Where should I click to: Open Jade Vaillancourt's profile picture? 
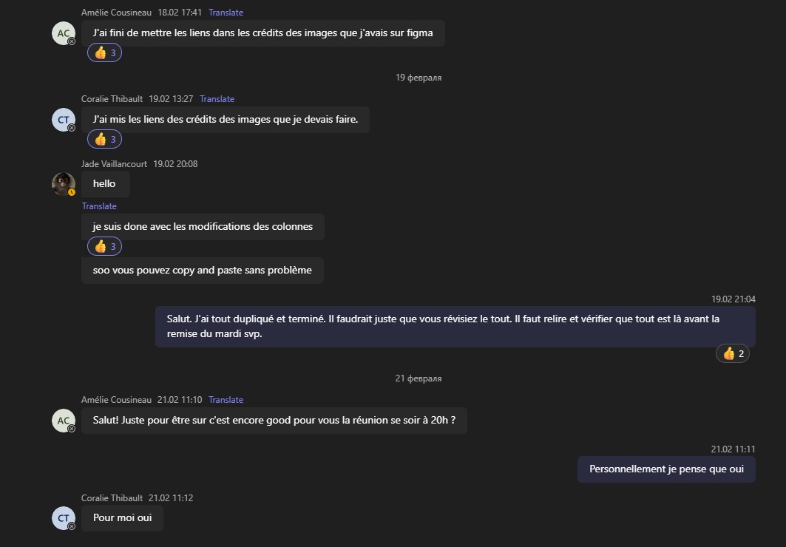pos(64,184)
